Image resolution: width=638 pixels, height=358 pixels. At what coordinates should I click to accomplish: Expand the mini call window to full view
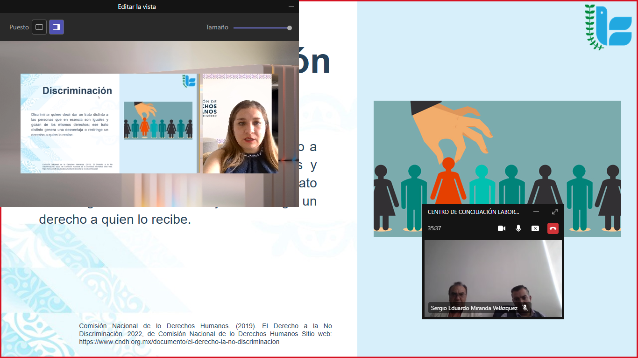555,212
